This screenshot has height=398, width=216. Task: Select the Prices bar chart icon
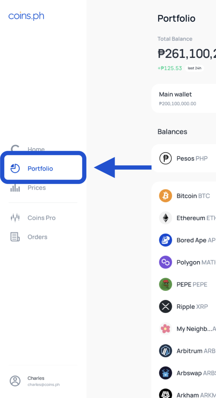coord(15,188)
